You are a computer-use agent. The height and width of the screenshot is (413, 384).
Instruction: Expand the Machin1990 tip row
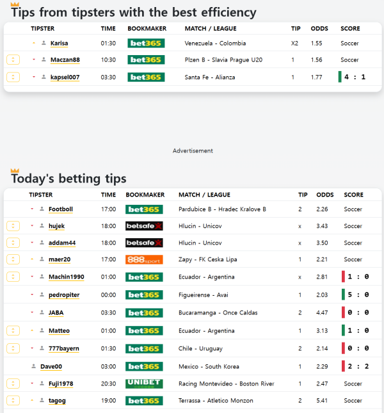(13, 277)
